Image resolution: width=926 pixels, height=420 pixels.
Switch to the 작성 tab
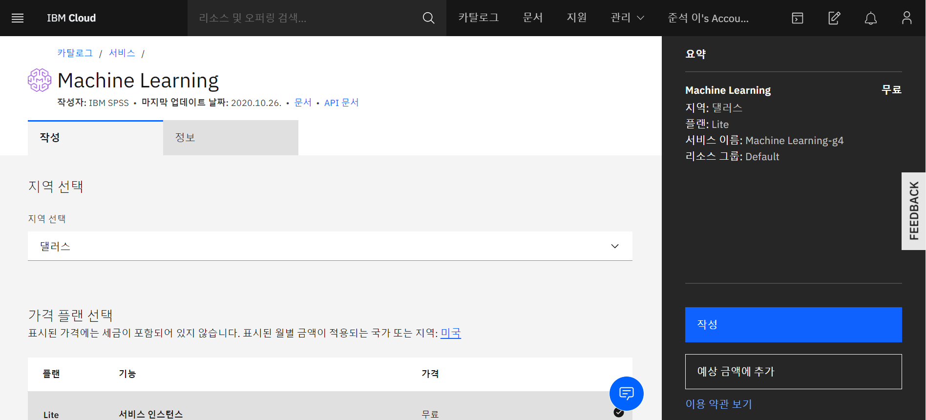(x=95, y=138)
